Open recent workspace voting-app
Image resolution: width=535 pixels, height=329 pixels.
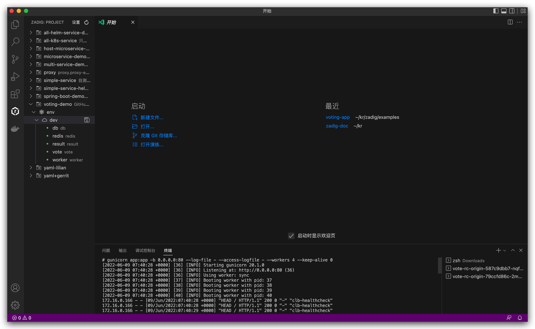coord(338,117)
